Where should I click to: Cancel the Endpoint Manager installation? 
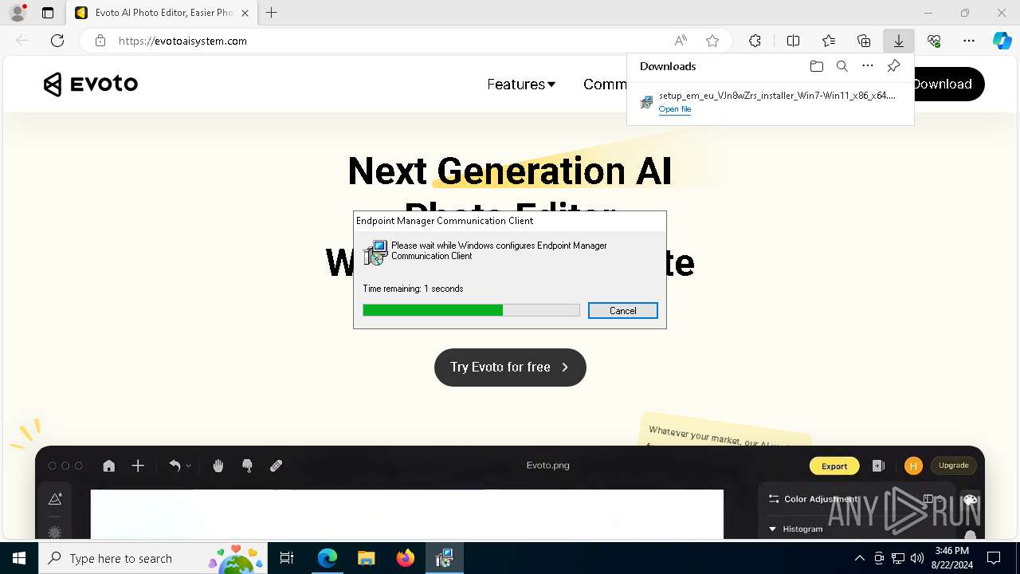coord(623,311)
